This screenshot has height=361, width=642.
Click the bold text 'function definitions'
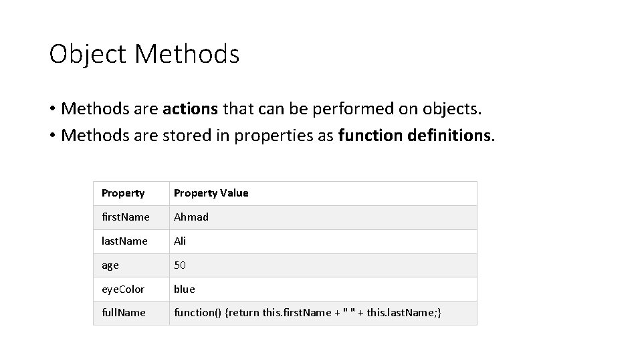(x=415, y=136)
